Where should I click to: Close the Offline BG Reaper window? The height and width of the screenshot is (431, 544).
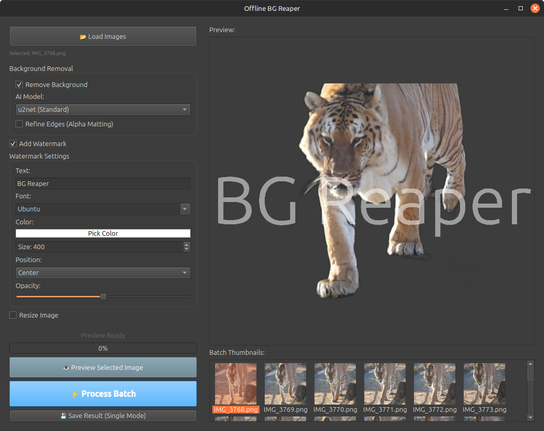click(x=535, y=8)
